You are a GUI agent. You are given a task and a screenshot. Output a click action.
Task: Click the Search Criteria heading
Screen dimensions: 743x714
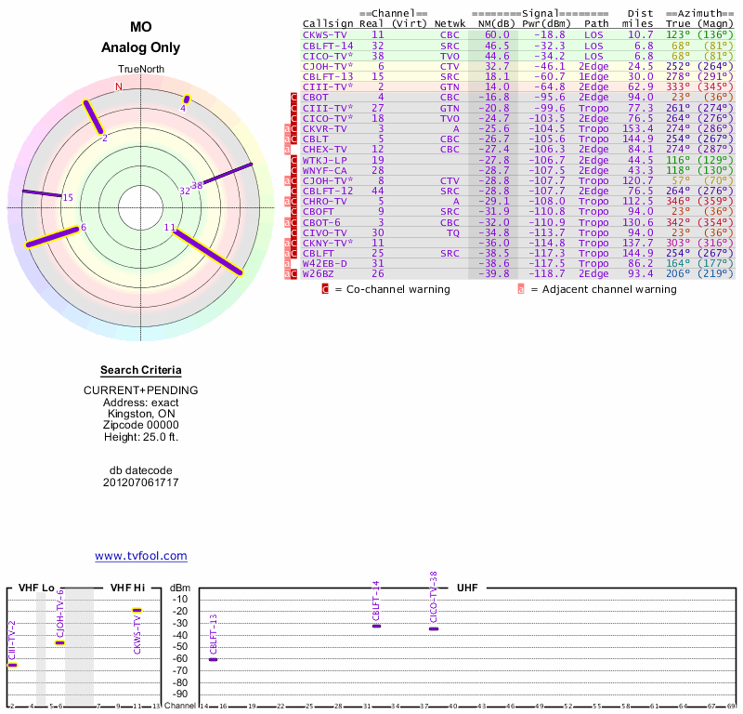140,370
